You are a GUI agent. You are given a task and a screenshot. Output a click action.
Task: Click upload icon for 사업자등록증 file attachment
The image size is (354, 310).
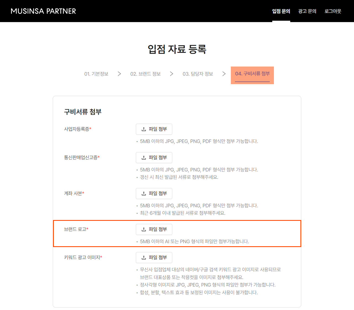tap(144, 129)
